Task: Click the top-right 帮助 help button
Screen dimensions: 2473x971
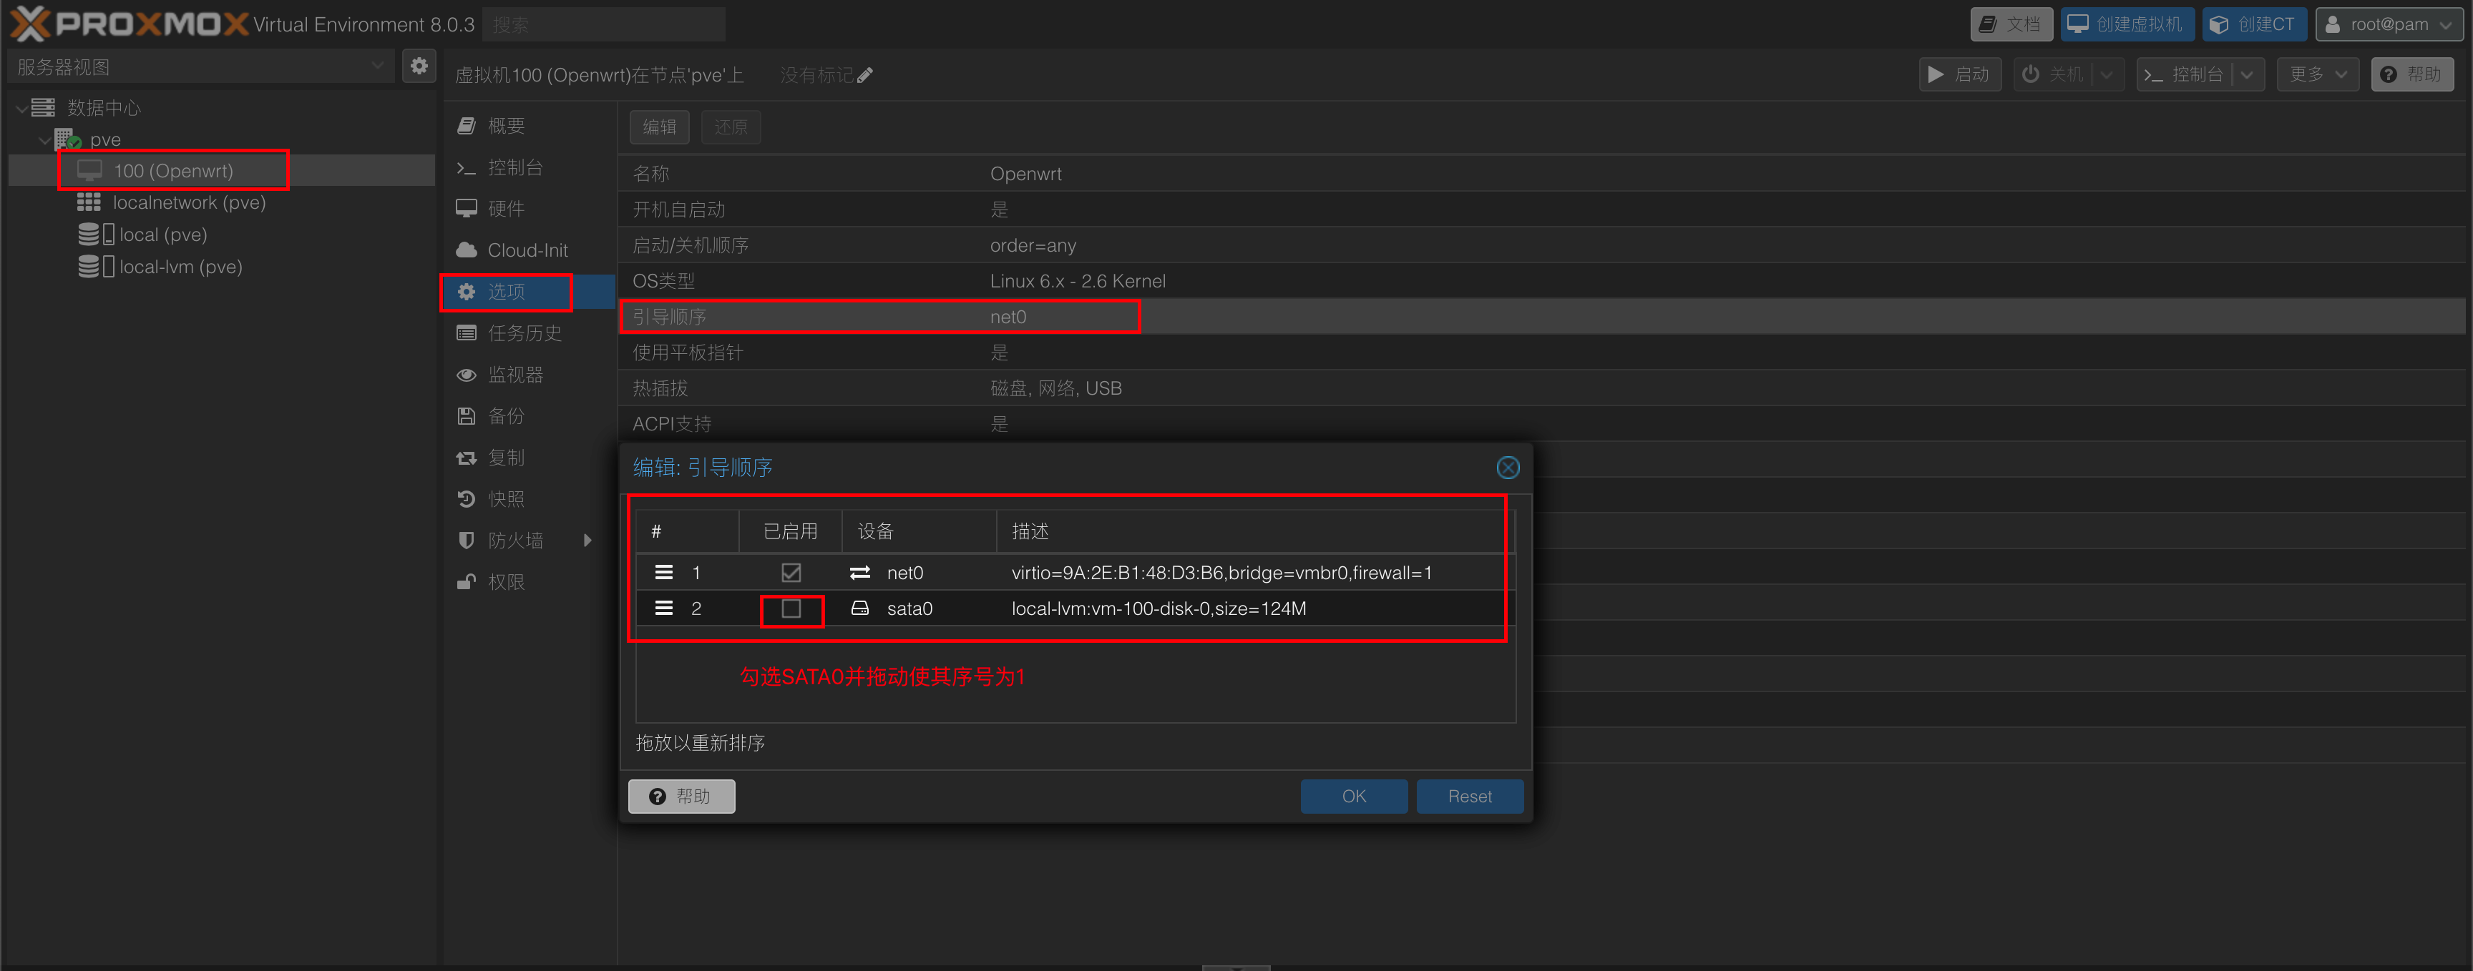Action: click(x=2411, y=75)
